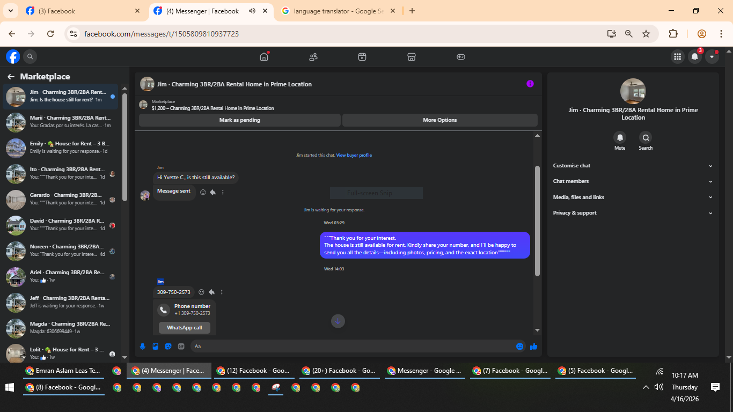Open Marii's conversation in the chat list
Viewport: 733px width, 412px height.
click(61, 122)
